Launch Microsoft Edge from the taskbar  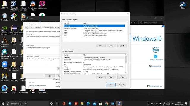(x=88, y=103)
